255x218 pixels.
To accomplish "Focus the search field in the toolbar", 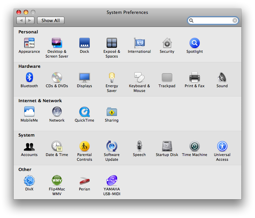I will [213, 20].
